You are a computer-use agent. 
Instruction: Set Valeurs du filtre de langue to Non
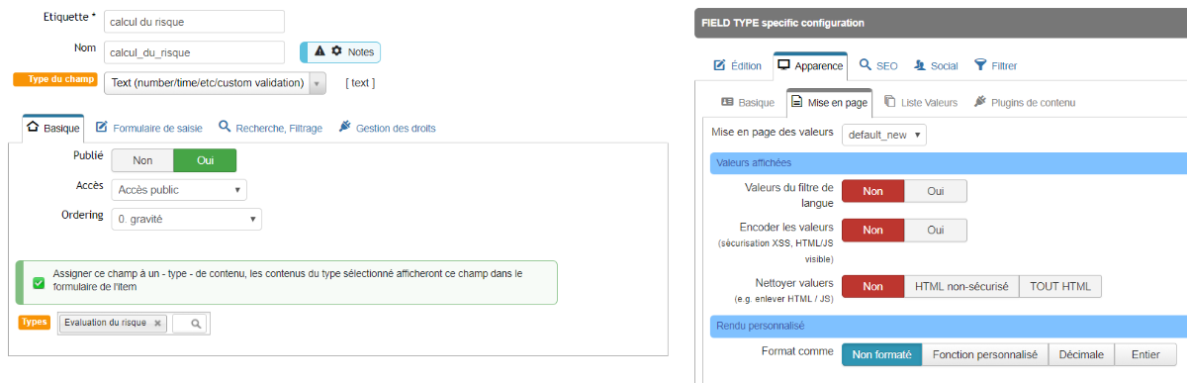(872, 191)
